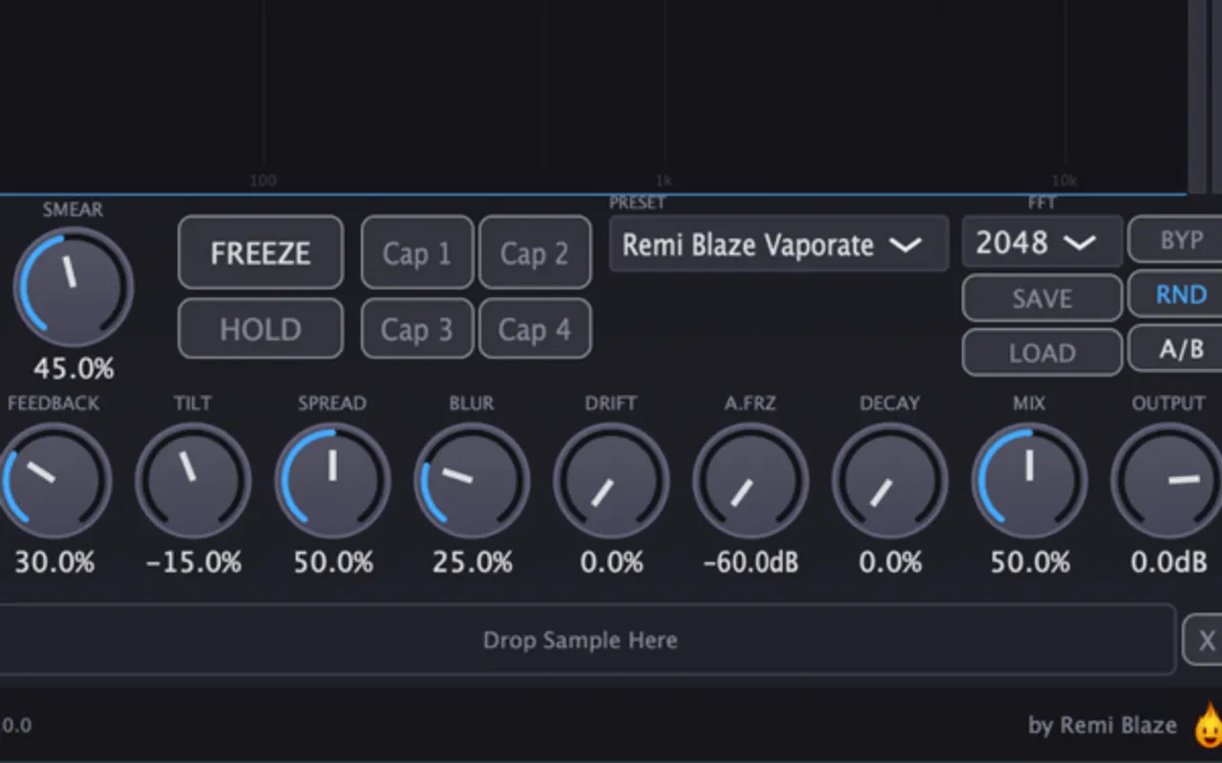Click the LOAD preset button

coord(1043,353)
